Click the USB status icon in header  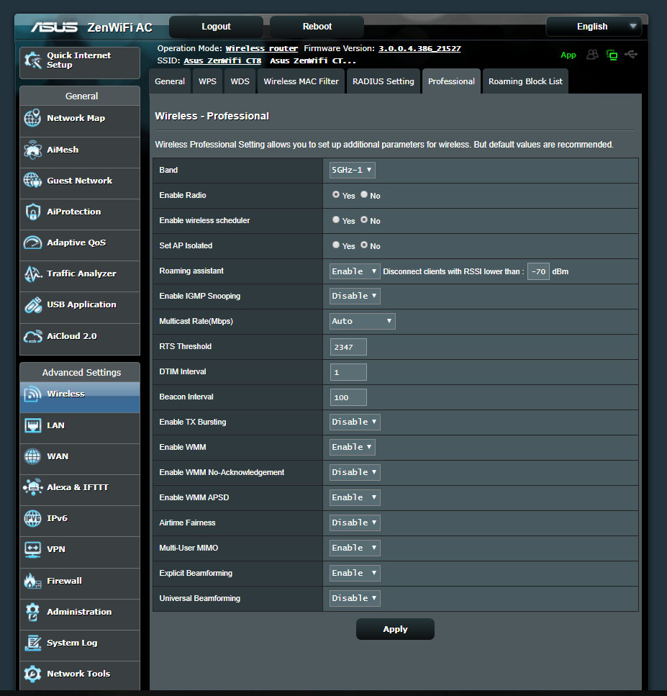pos(631,55)
